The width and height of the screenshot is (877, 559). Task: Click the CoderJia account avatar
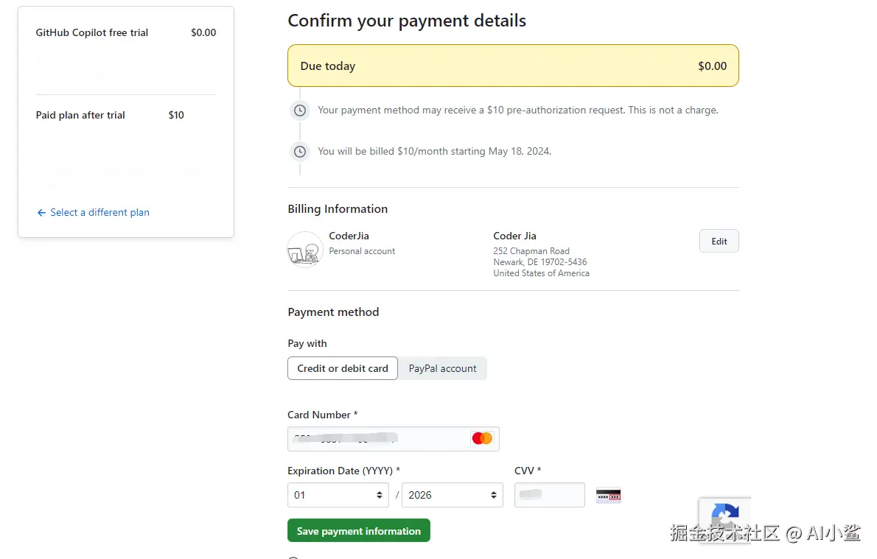click(305, 249)
